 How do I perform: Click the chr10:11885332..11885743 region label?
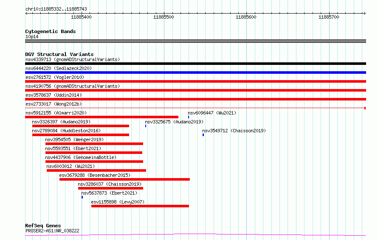[x=56, y=9]
